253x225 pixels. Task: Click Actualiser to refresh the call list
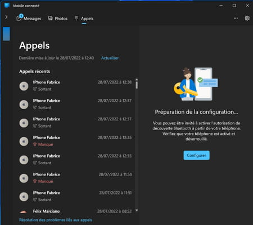click(x=110, y=58)
